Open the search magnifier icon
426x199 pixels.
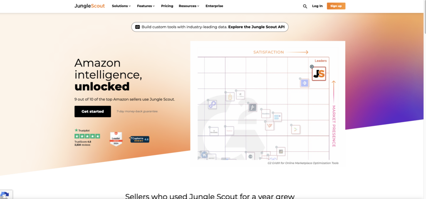pos(305,6)
